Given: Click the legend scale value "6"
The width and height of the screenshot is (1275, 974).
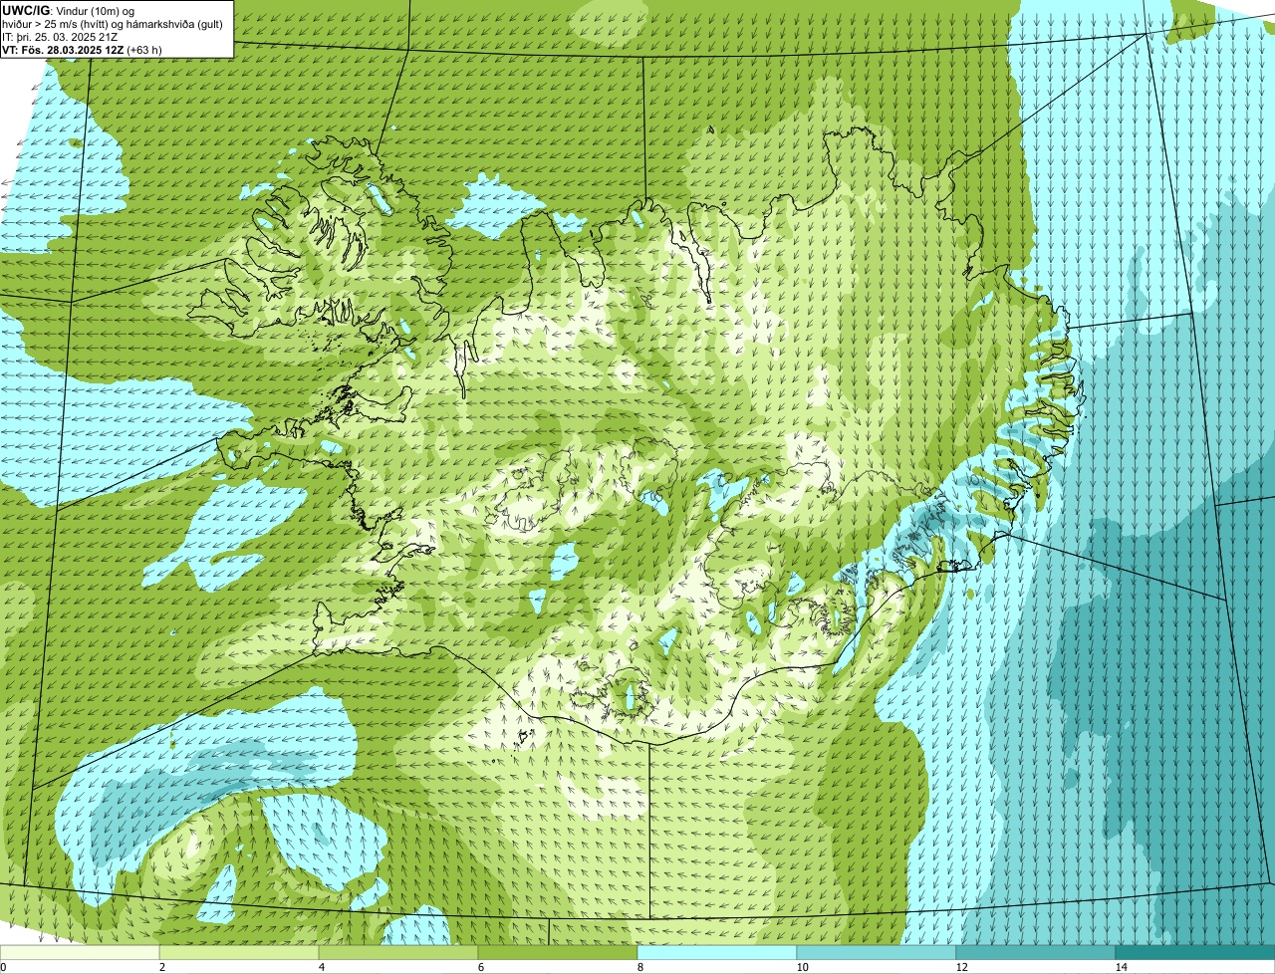Looking at the screenshot, I should click(x=481, y=967).
